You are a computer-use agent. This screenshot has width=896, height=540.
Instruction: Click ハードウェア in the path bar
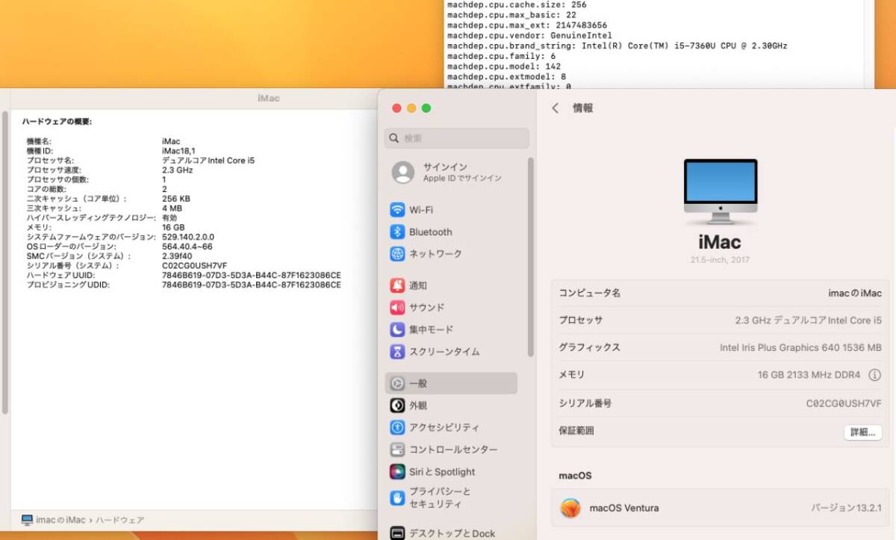[119, 520]
